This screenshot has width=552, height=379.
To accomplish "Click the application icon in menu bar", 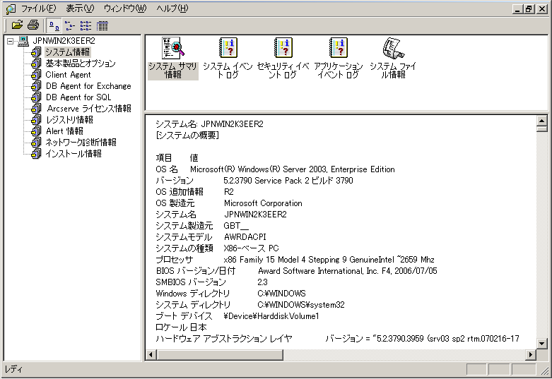I will point(11,8).
